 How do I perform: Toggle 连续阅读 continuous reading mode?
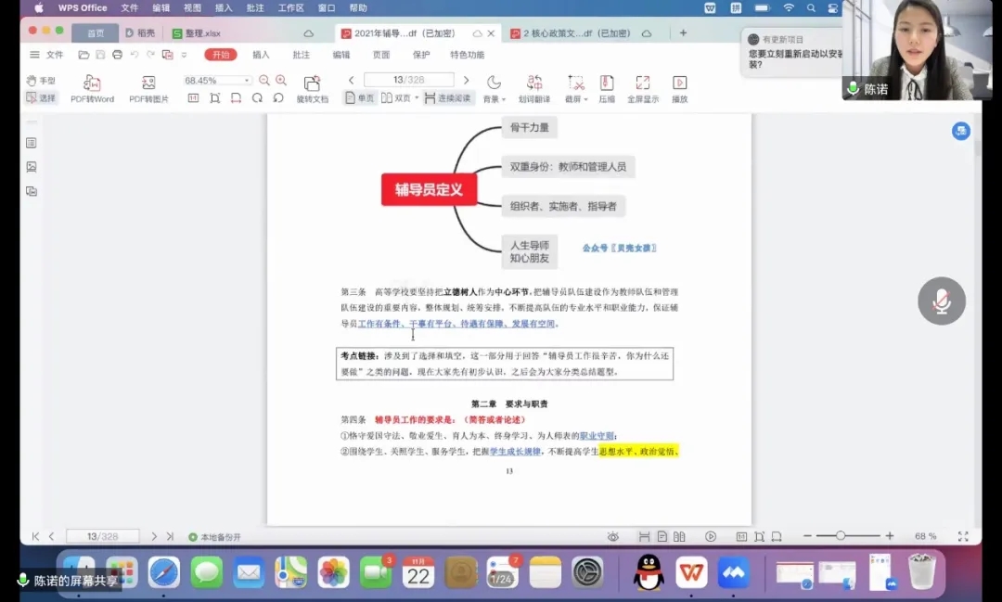pyautogui.click(x=448, y=97)
